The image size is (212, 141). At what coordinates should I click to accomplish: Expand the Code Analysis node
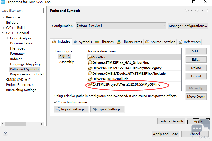[x=7, y=38]
